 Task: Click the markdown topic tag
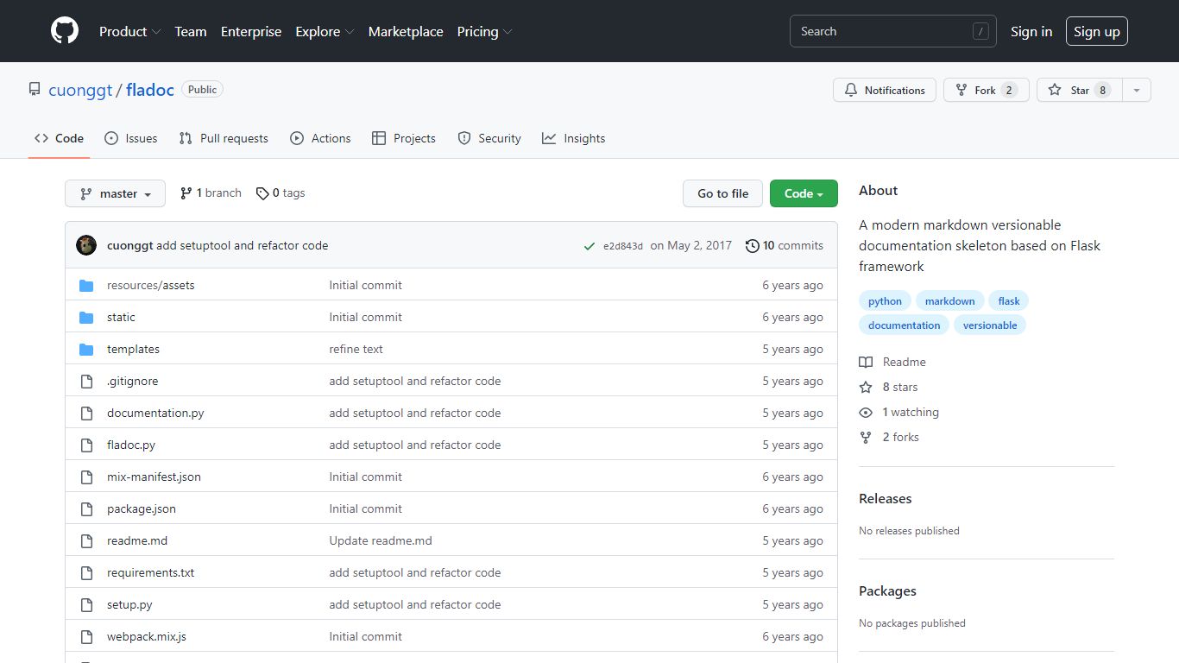tap(949, 301)
